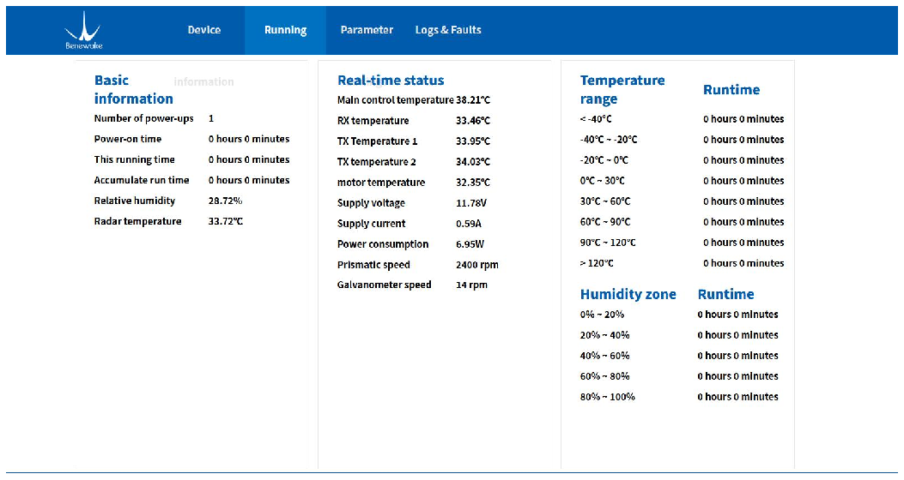Click the Prismatic speed label

(x=373, y=266)
